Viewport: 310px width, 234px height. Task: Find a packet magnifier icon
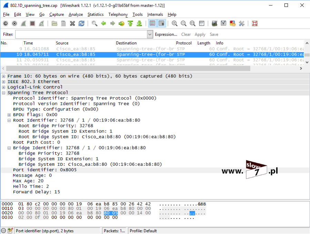point(94,23)
